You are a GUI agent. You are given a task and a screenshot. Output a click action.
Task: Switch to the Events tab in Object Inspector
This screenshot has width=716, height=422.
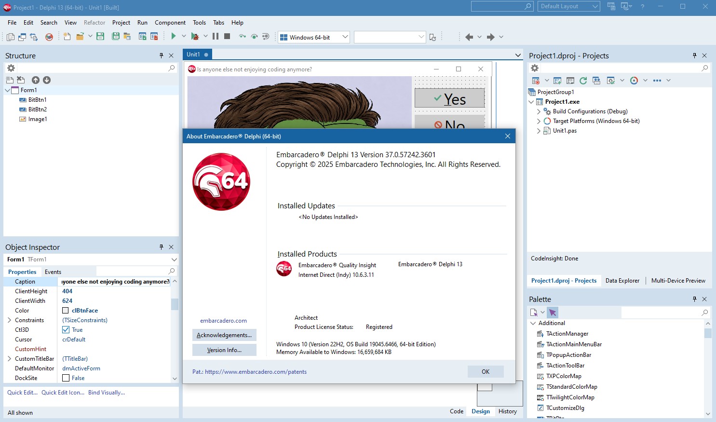tap(53, 272)
